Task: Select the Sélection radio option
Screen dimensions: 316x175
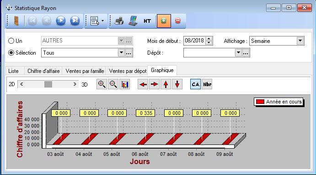Action: coord(11,53)
